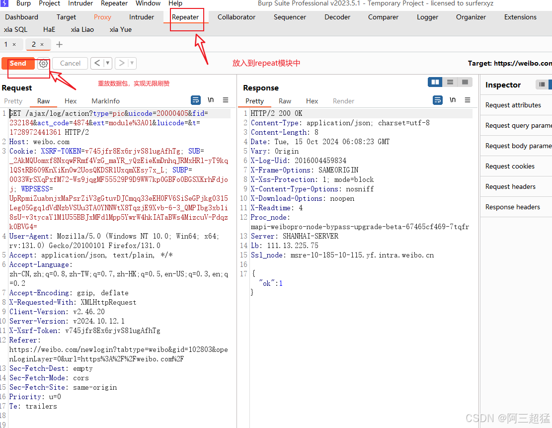Switch to combined tabbed layout view
Viewport: 552px width, 428px height.
point(465,82)
